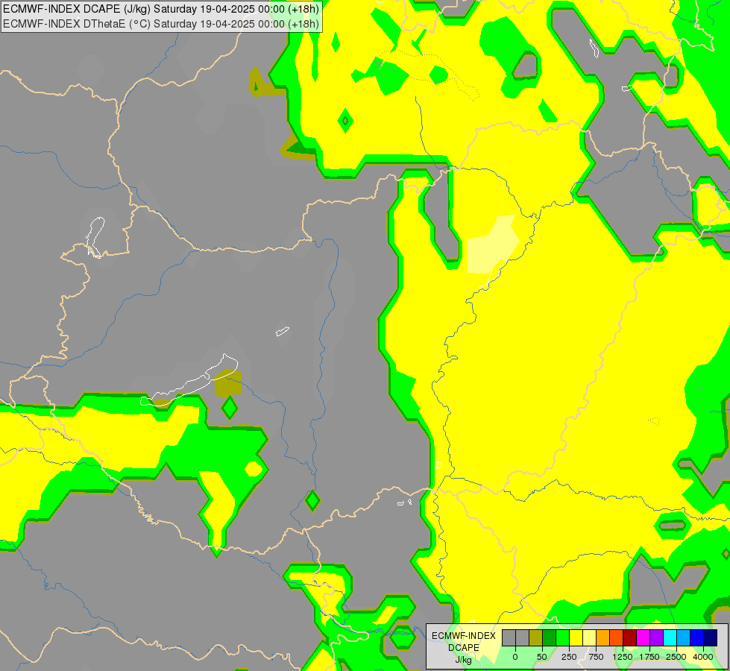
Task: Click the legend value '250'
Action: (x=569, y=657)
